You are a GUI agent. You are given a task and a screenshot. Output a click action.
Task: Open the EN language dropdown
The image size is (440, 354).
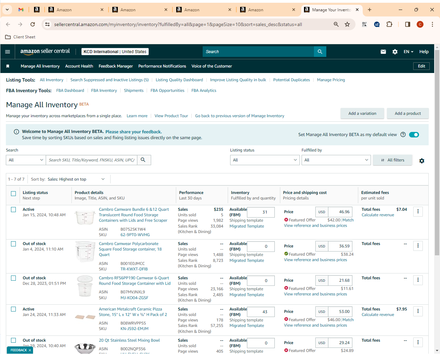(x=408, y=52)
